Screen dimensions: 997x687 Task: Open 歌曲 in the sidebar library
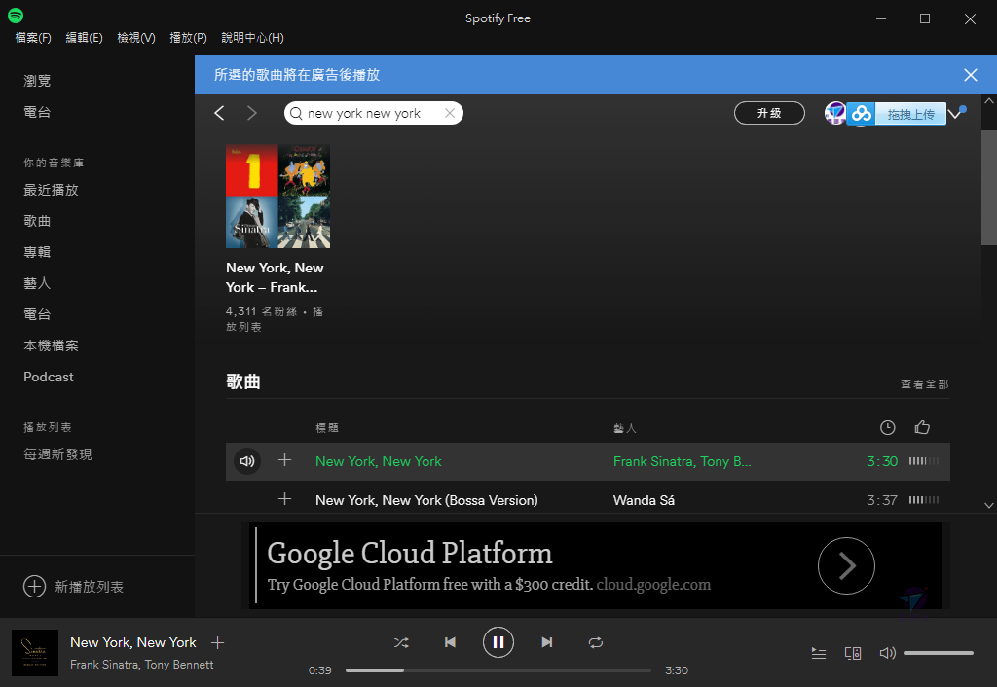click(x=37, y=221)
